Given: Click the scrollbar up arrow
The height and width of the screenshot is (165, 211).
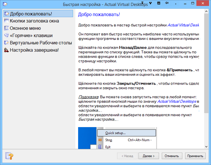Looking at the screenshot, I should coord(206,12).
